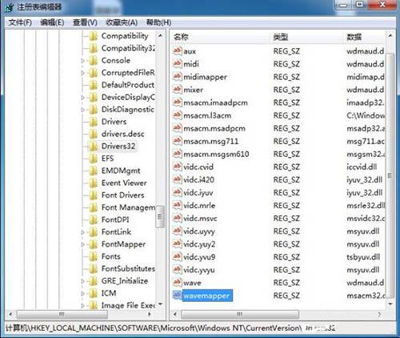
Task: Click the string icon beside msacm.imaadpcm
Action: click(x=177, y=103)
